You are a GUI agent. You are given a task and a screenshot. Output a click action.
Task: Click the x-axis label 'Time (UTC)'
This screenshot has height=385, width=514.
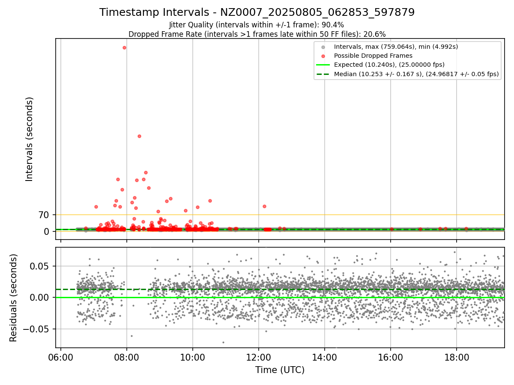(280, 370)
